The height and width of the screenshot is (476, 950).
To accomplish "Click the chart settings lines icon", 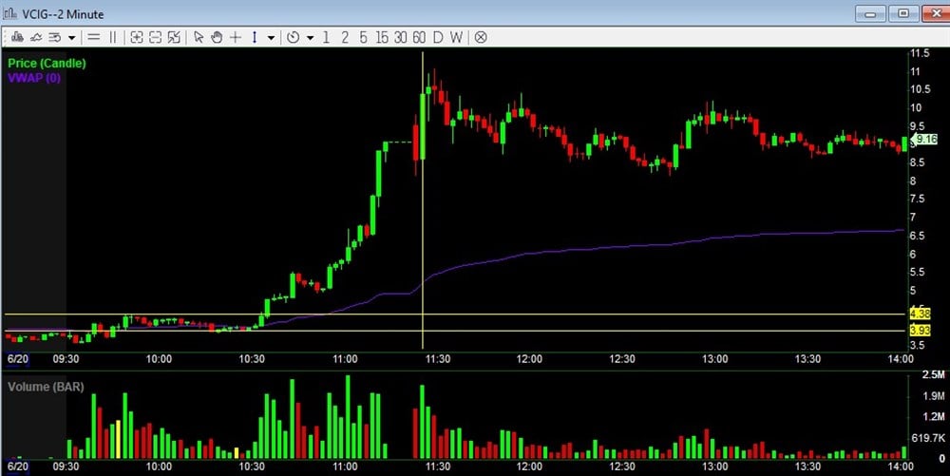I will point(55,38).
